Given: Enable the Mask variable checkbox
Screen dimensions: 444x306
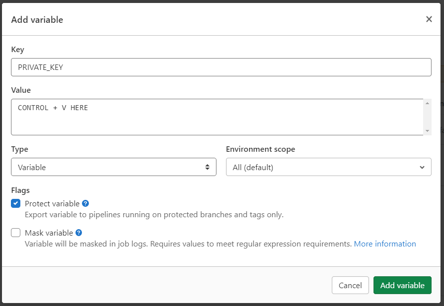Looking at the screenshot, I should [x=16, y=233].
